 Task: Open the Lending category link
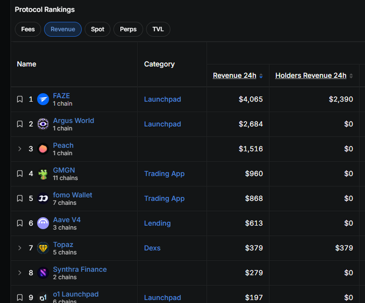(157, 223)
